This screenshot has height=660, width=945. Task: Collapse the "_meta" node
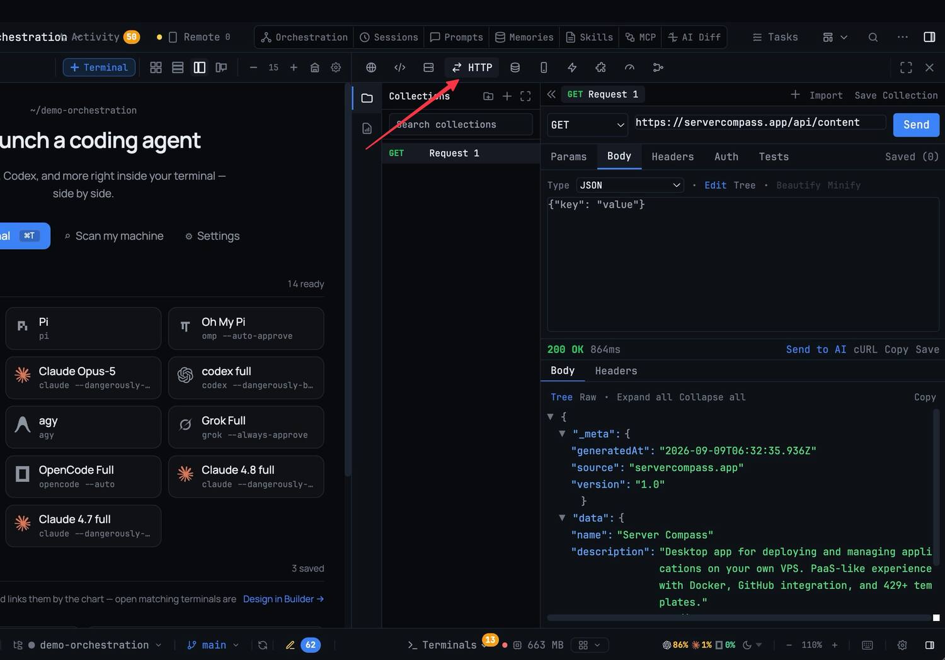click(562, 433)
